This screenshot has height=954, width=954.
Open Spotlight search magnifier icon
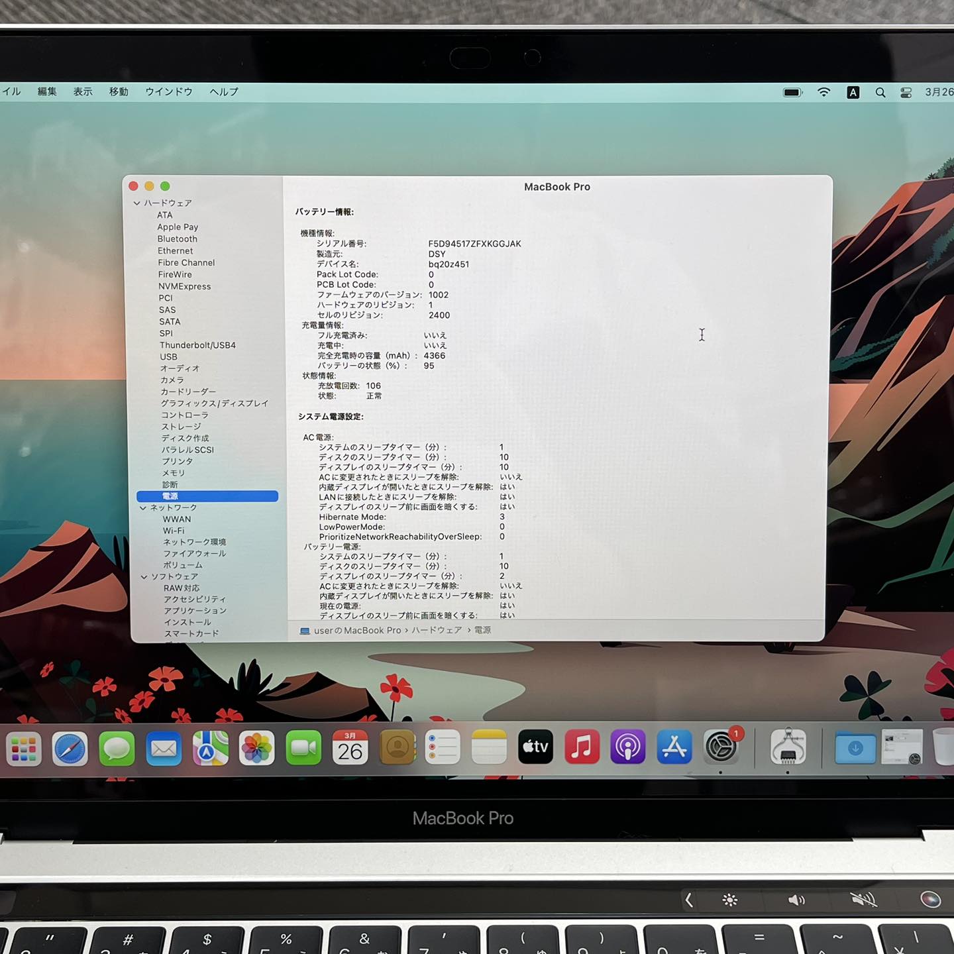point(880,93)
